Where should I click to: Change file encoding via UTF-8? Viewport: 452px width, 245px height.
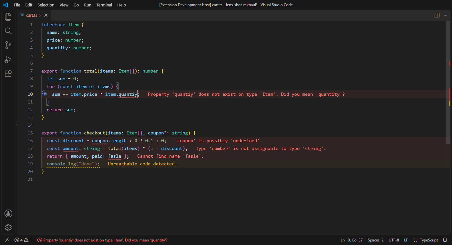coord(394,240)
